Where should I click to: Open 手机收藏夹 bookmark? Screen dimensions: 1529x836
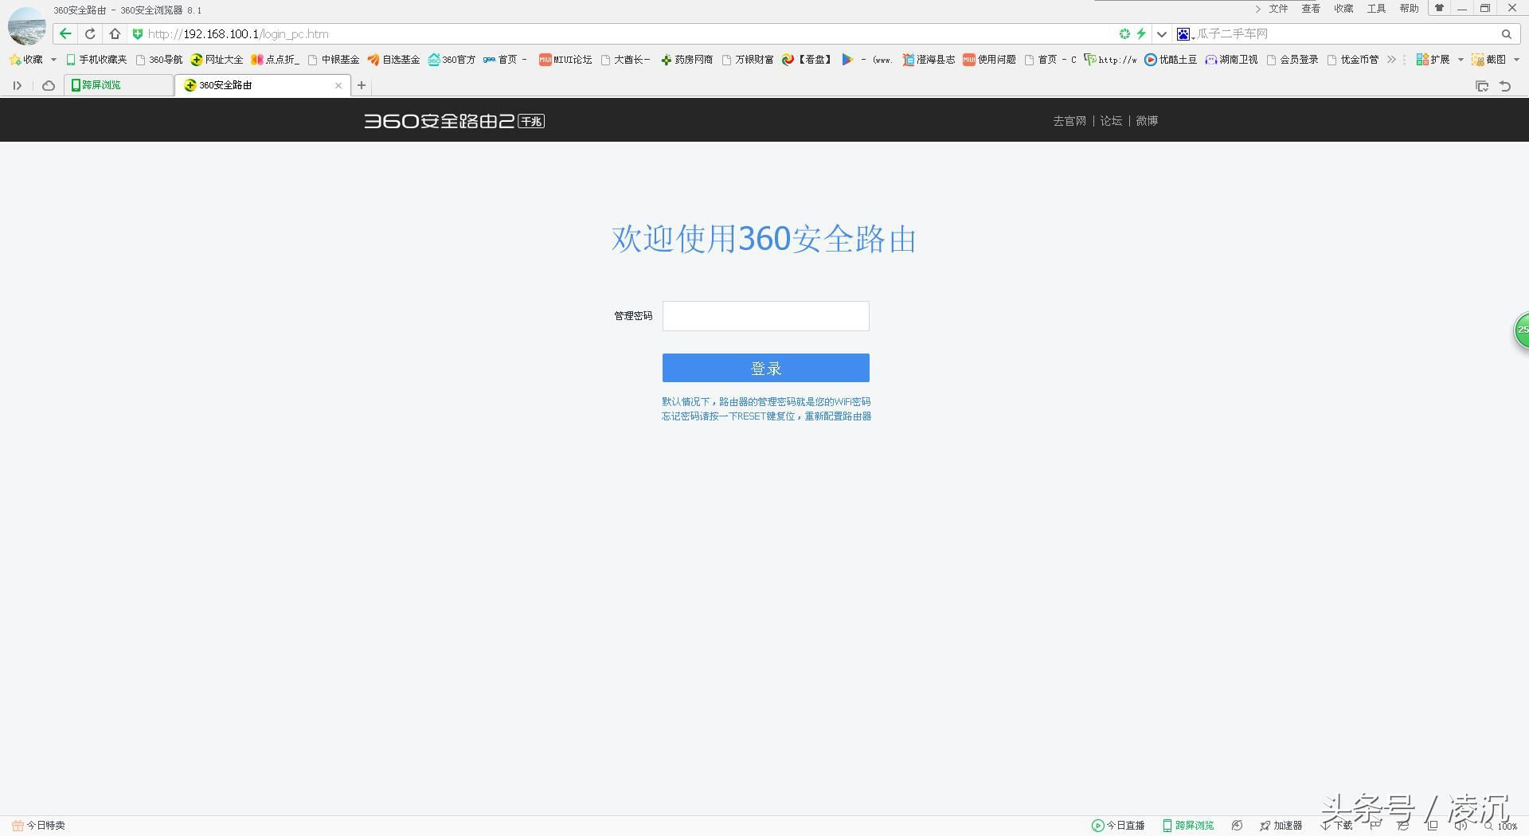96,59
